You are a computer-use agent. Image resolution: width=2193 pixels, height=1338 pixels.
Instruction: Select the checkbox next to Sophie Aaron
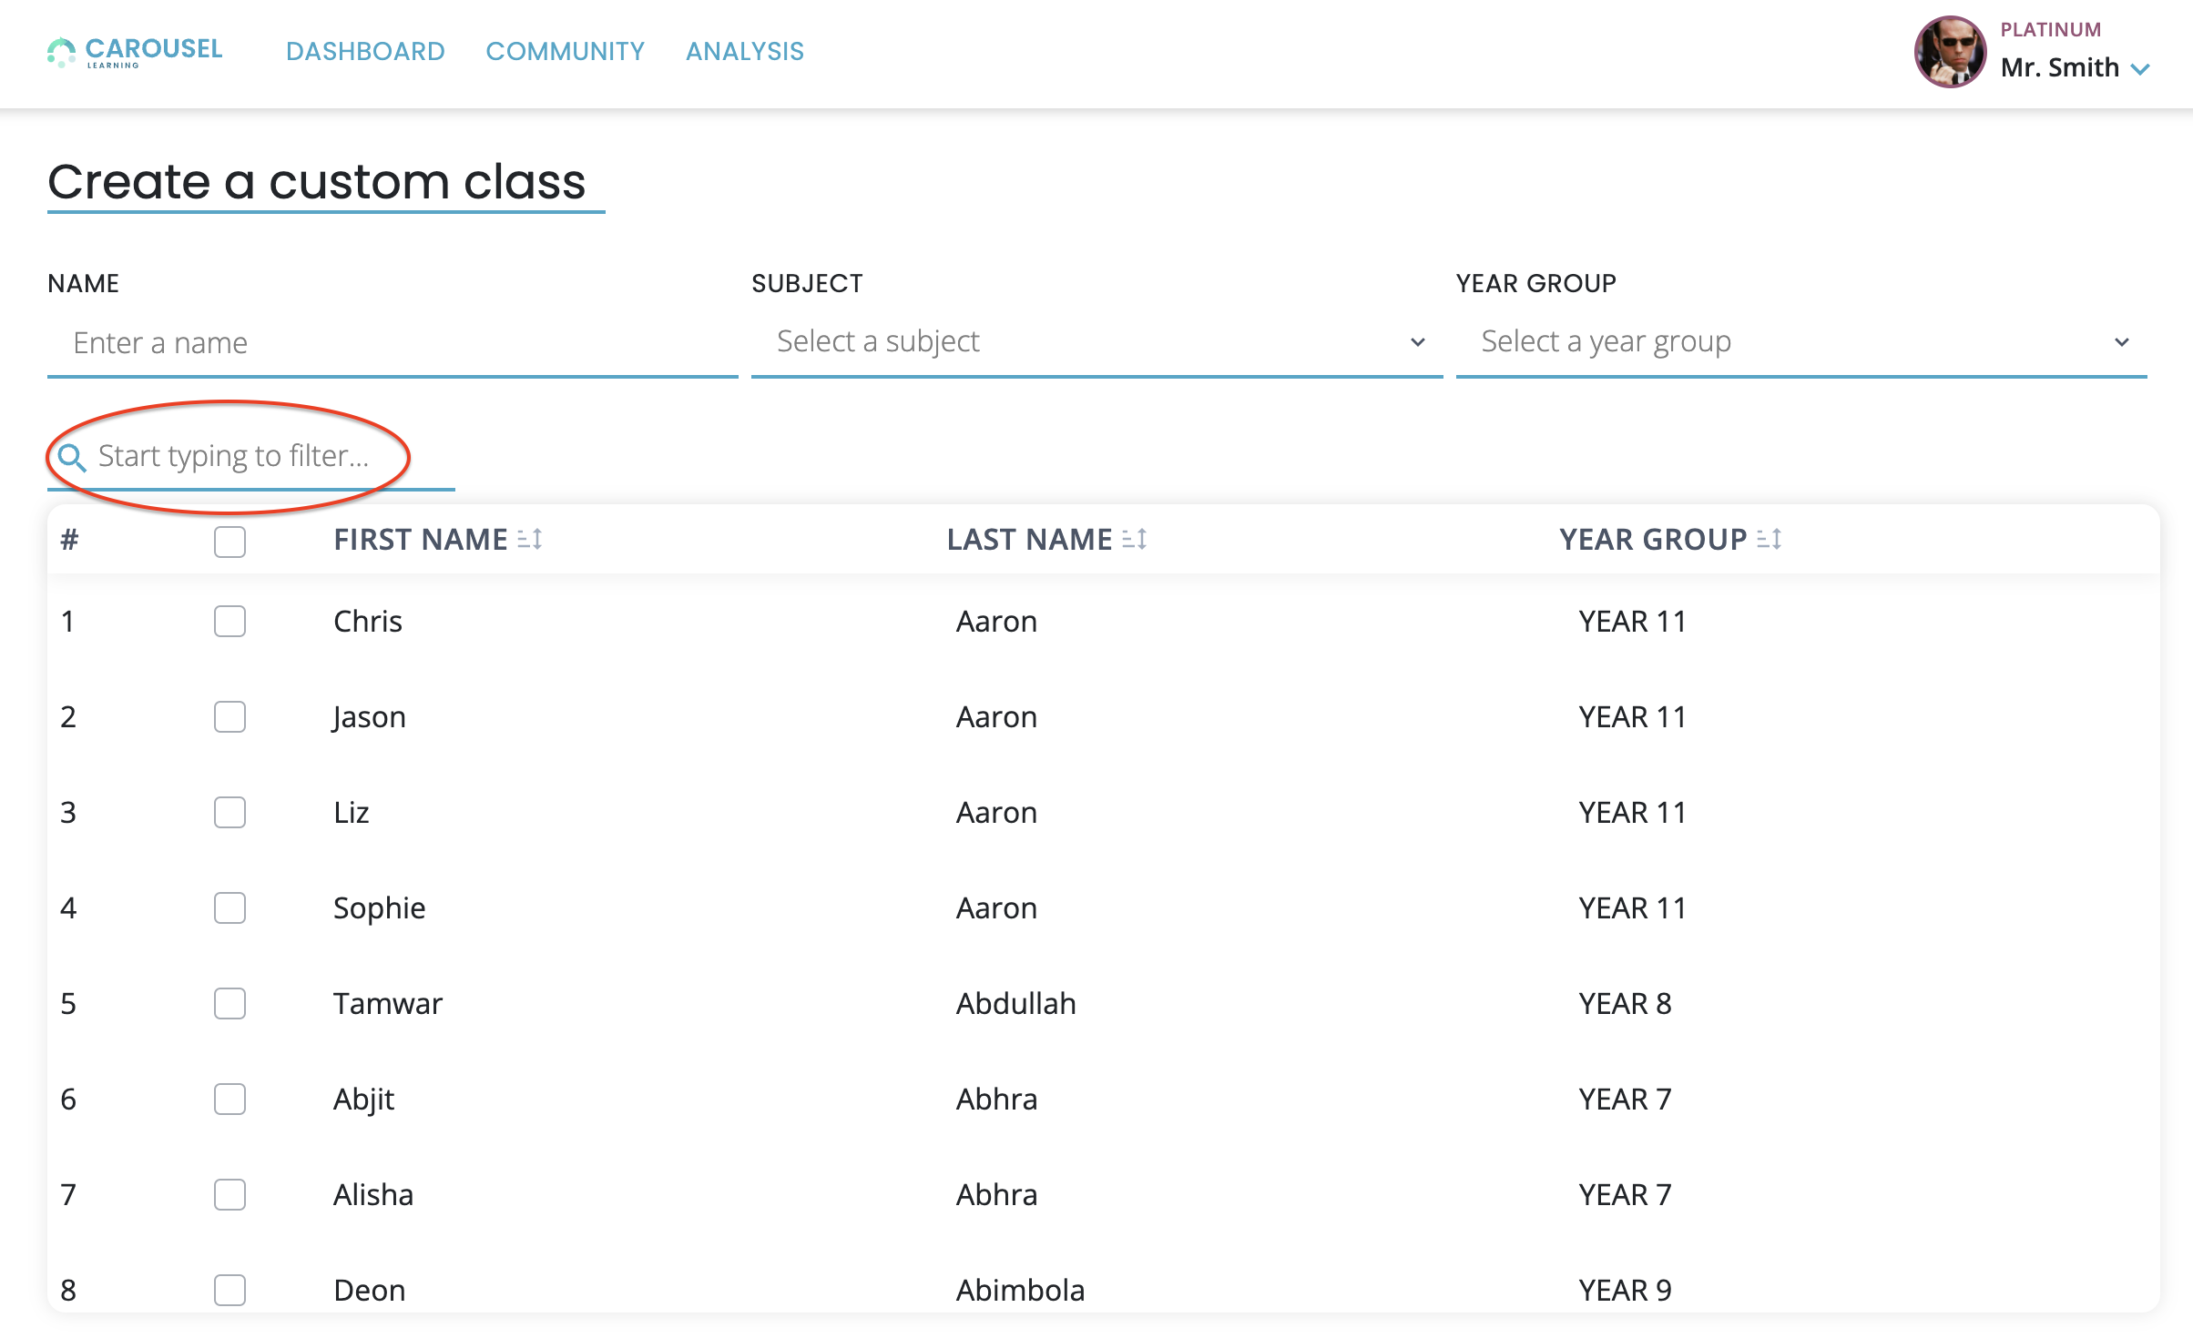[x=229, y=908]
